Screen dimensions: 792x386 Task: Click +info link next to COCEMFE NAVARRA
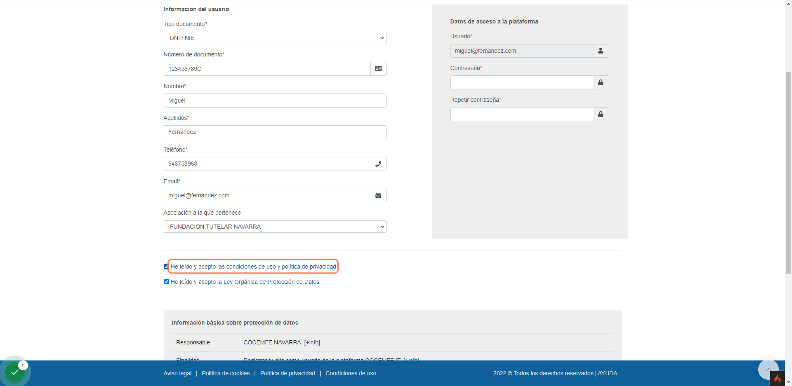(x=312, y=342)
